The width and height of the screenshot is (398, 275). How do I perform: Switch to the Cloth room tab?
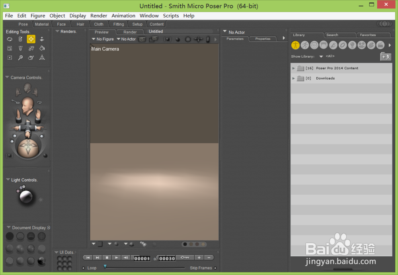pos(99,24)
